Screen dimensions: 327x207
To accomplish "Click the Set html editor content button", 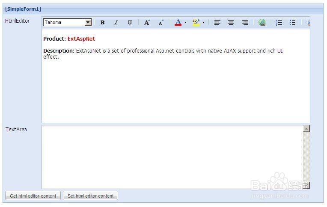I will coord(90,196).
